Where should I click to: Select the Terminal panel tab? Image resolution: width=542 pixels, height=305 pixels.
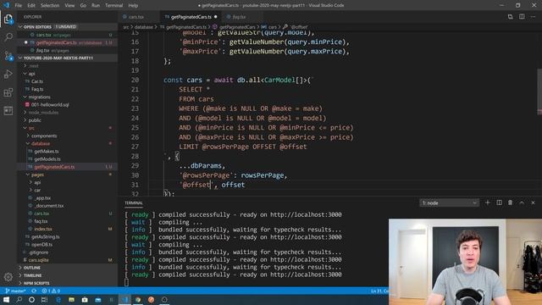134,203
